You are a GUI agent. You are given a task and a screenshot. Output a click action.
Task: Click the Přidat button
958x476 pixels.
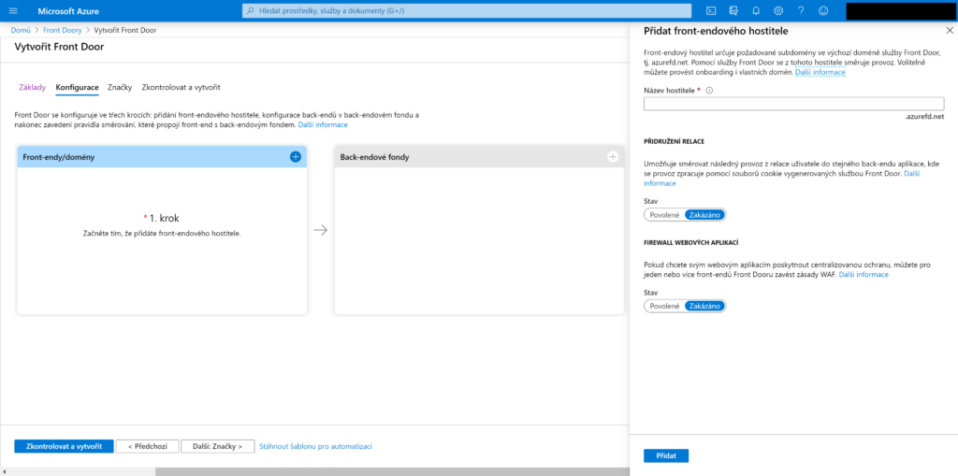[x=666, y=455]
